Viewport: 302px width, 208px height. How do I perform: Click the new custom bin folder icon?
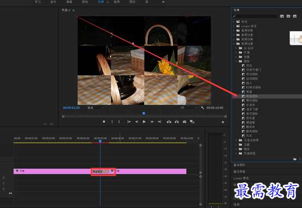coord(295,159)
